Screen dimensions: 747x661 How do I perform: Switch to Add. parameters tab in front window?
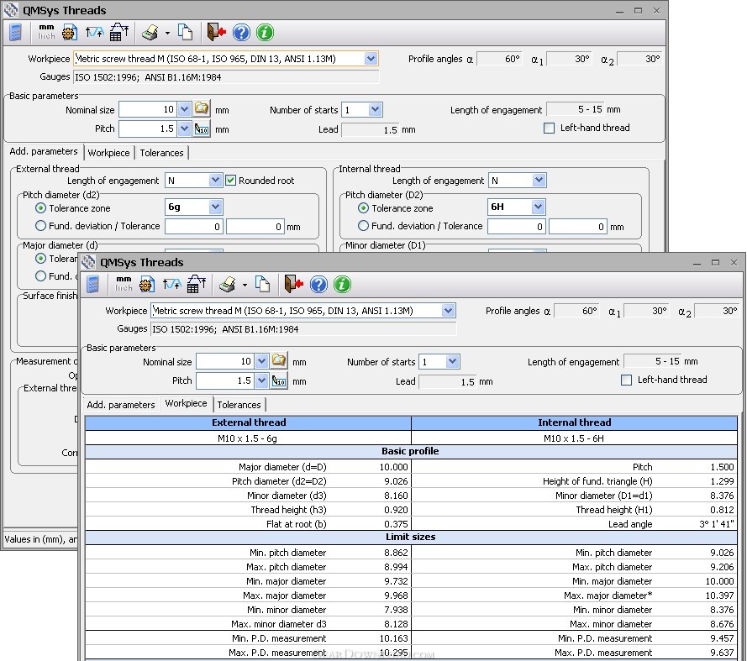[121, 405]
